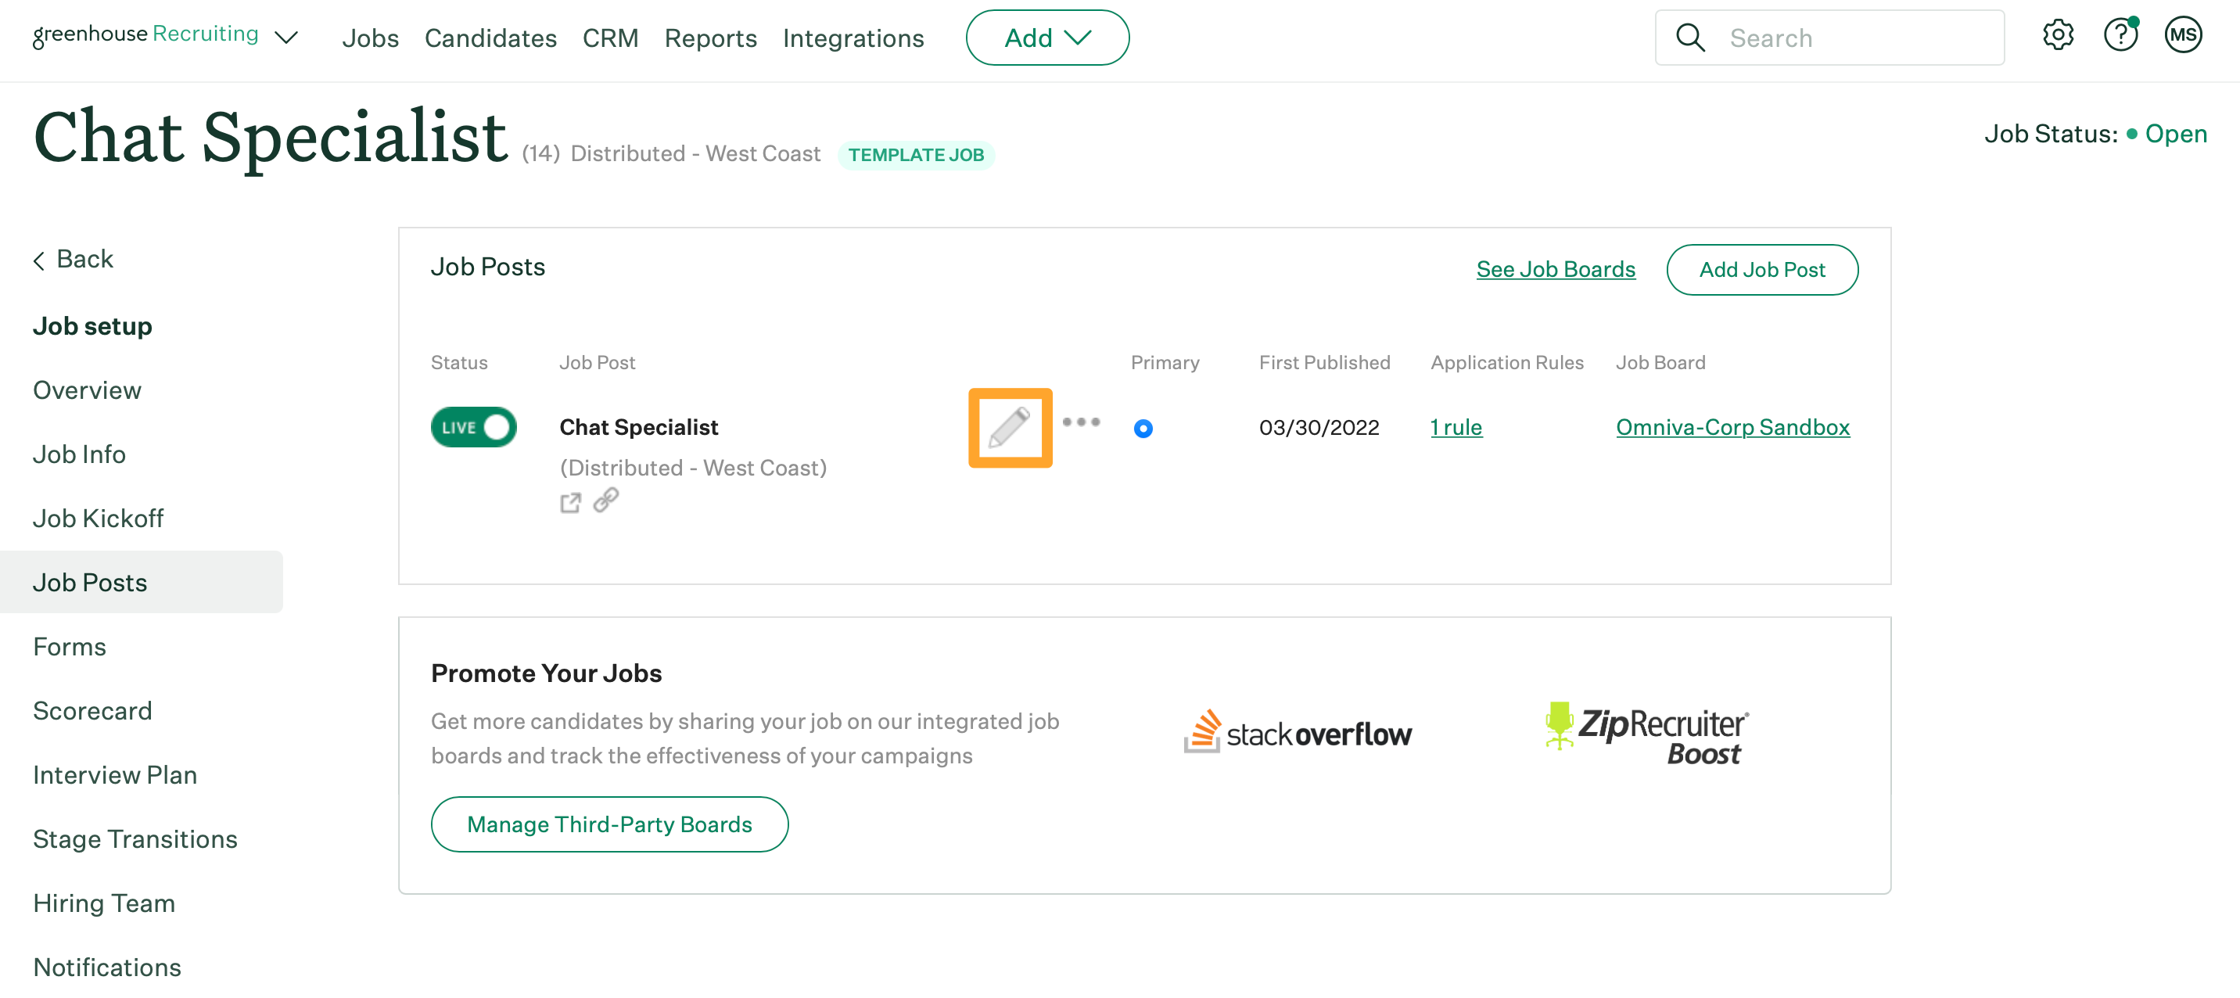Image resolution: width=2240 pixels, height=998 pixels.
Task: Open Reports in the top navigation
Action: pos(710,38)
